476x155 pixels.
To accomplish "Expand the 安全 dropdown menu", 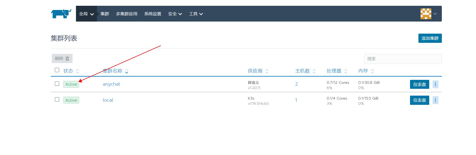I will [175, 14].
